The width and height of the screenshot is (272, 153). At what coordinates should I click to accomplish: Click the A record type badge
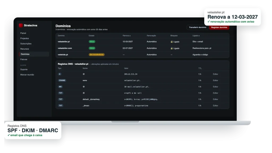coord(60,74)
